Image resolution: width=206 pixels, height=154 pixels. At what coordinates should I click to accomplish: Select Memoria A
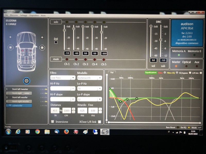coord(179,55)
